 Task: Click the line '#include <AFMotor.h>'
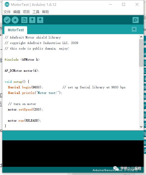click(x=22, y=60)
